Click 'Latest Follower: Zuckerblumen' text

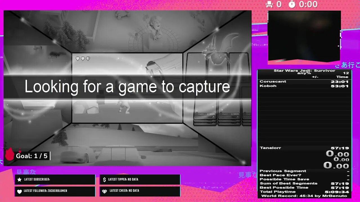pyautogui.click(x=46, y=191)
